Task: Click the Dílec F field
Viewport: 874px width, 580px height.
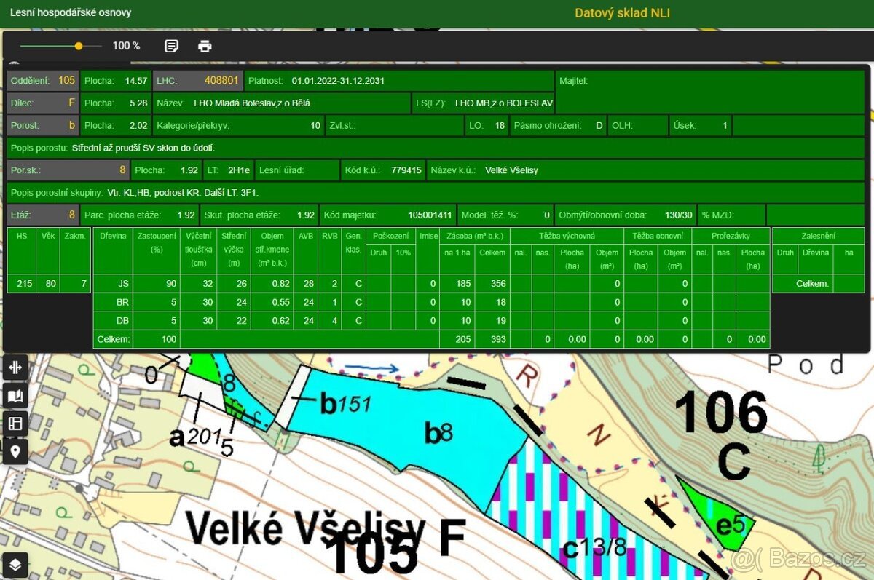Action: click(42, 103)
